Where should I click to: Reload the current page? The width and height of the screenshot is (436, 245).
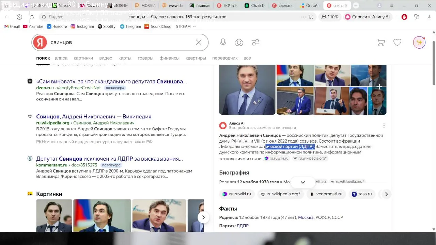pos(32,17)
